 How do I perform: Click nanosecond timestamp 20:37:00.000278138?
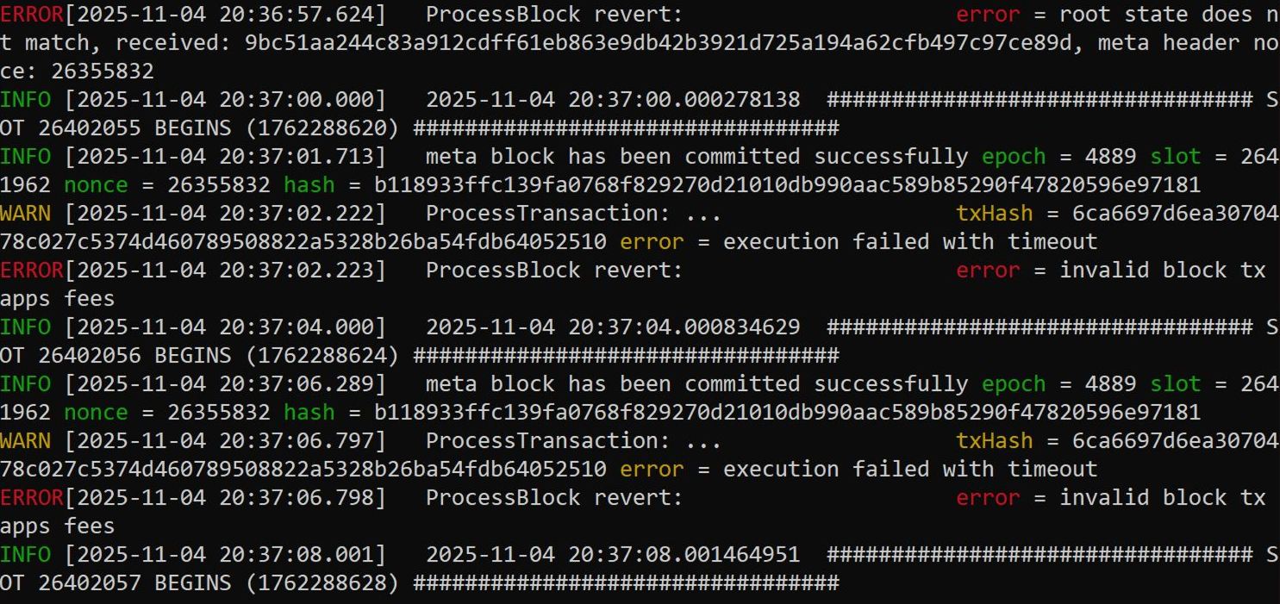613,100
